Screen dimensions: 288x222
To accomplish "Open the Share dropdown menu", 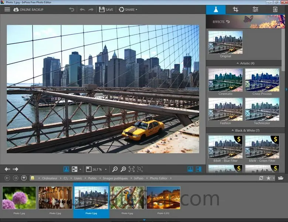I will [128, 10].
